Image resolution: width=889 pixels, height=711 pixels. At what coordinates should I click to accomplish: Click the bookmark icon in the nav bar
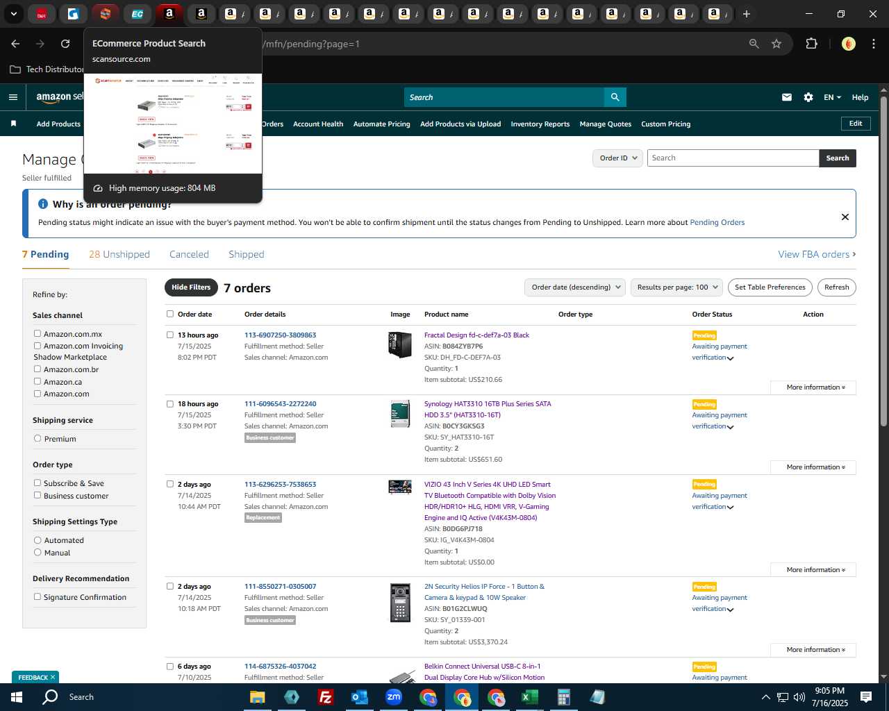pos(13,124)
